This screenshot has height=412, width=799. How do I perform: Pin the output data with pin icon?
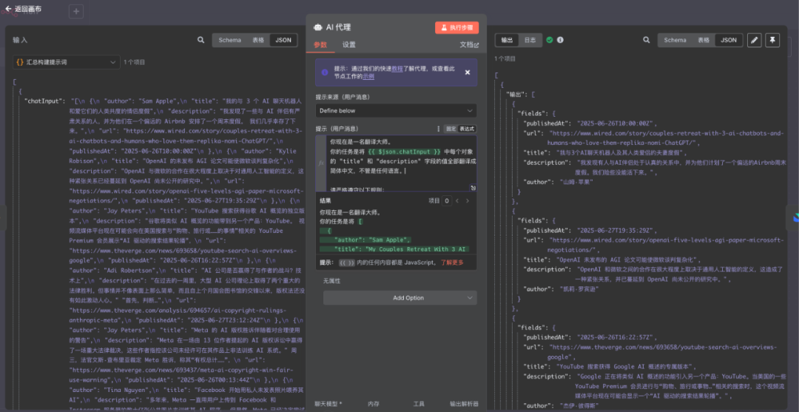click(x=772, y=40)
